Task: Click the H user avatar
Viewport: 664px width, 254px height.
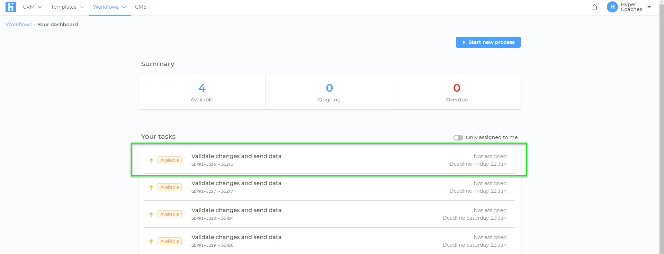Action: (x=612, y=7)
